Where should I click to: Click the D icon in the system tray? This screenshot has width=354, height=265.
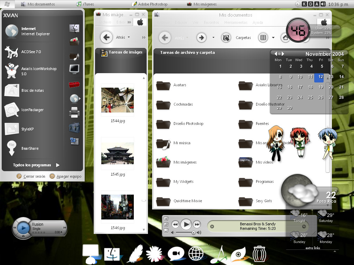(311, 4)
